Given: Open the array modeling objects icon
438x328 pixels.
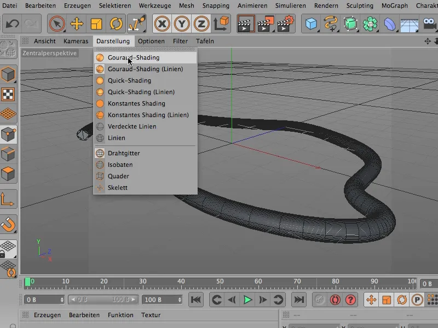Looking at the screenshot, I should click(370, 24).
